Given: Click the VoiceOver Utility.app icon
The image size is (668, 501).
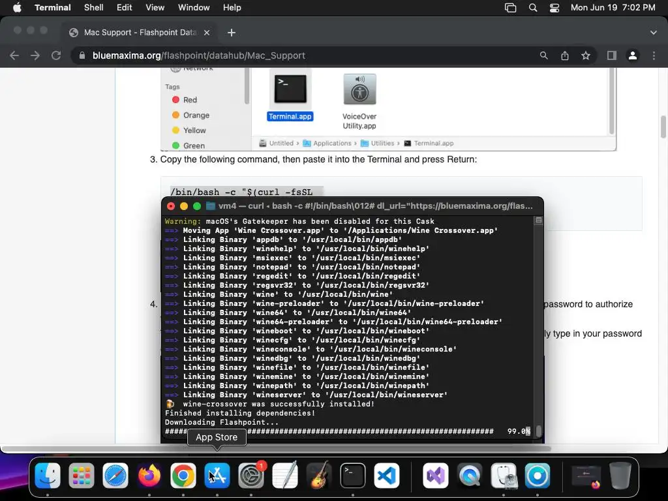Looking at the screenshot, I should click(x=359, y=89).
